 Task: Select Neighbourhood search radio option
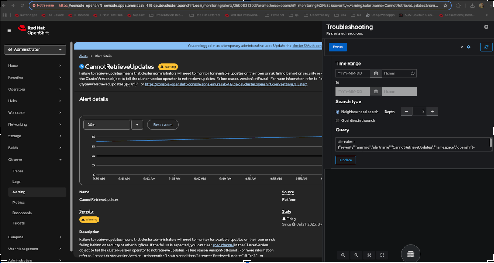pyautogui.click(x=338, y=112)
